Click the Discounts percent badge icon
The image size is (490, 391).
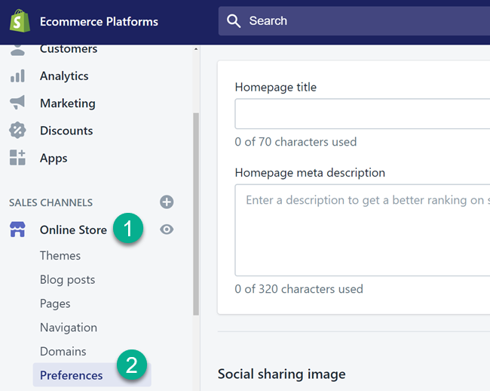tap(17, 130)
